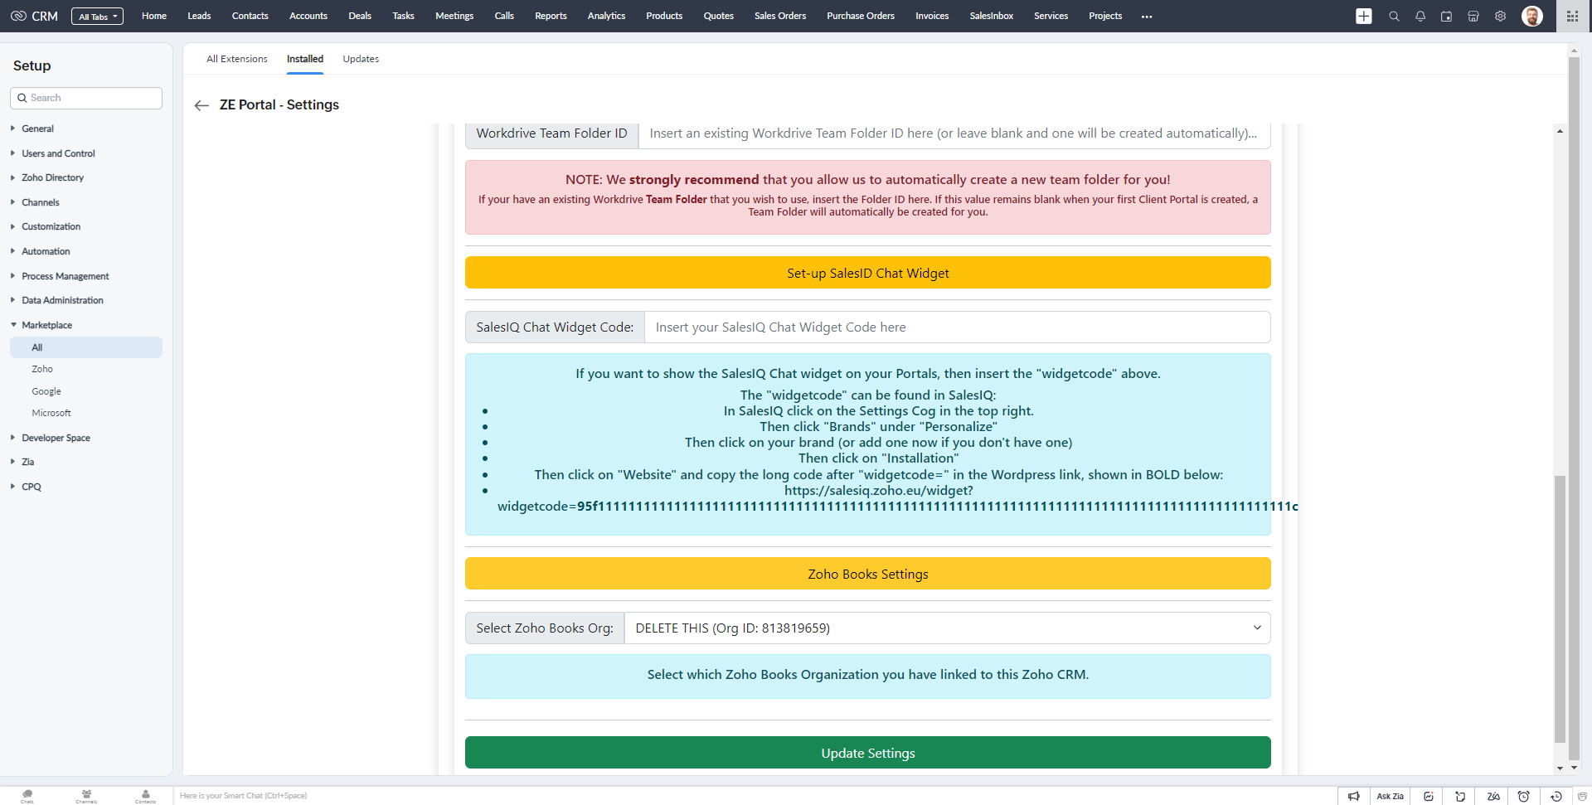Open the reminders alarm clock icon
Screen dimensions: 1592x805
[1524, 796]
